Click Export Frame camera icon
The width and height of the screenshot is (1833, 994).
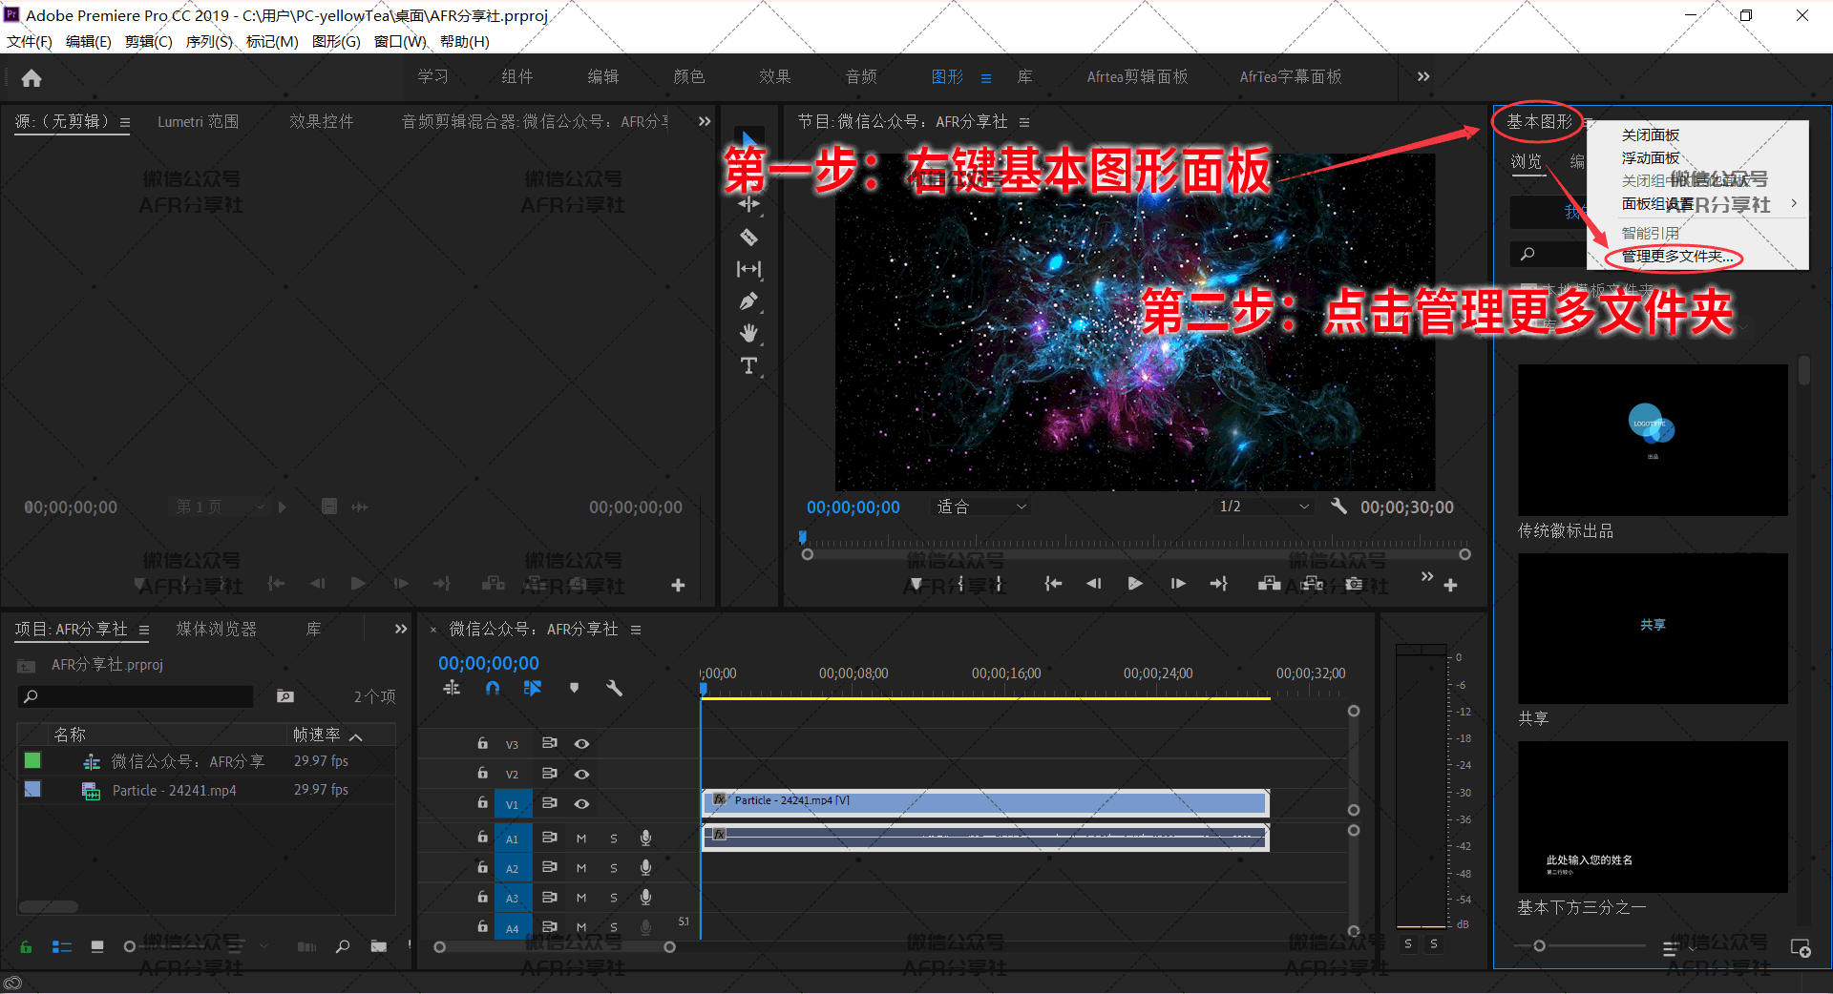[1354, 584]
